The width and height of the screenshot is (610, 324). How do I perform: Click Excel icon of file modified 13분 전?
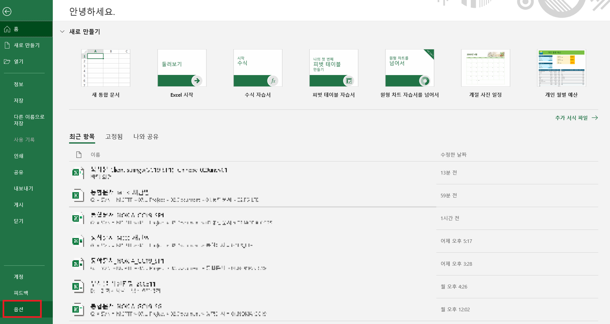[78, 173]
